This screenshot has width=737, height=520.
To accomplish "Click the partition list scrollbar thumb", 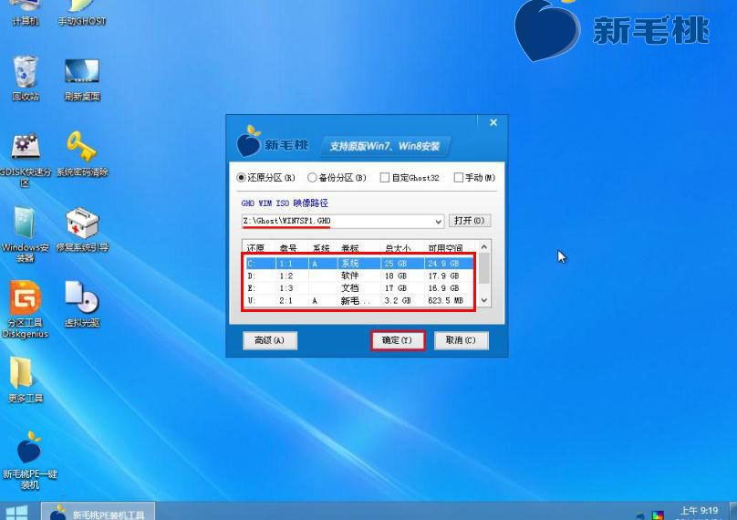I will [x=484, y=268].
